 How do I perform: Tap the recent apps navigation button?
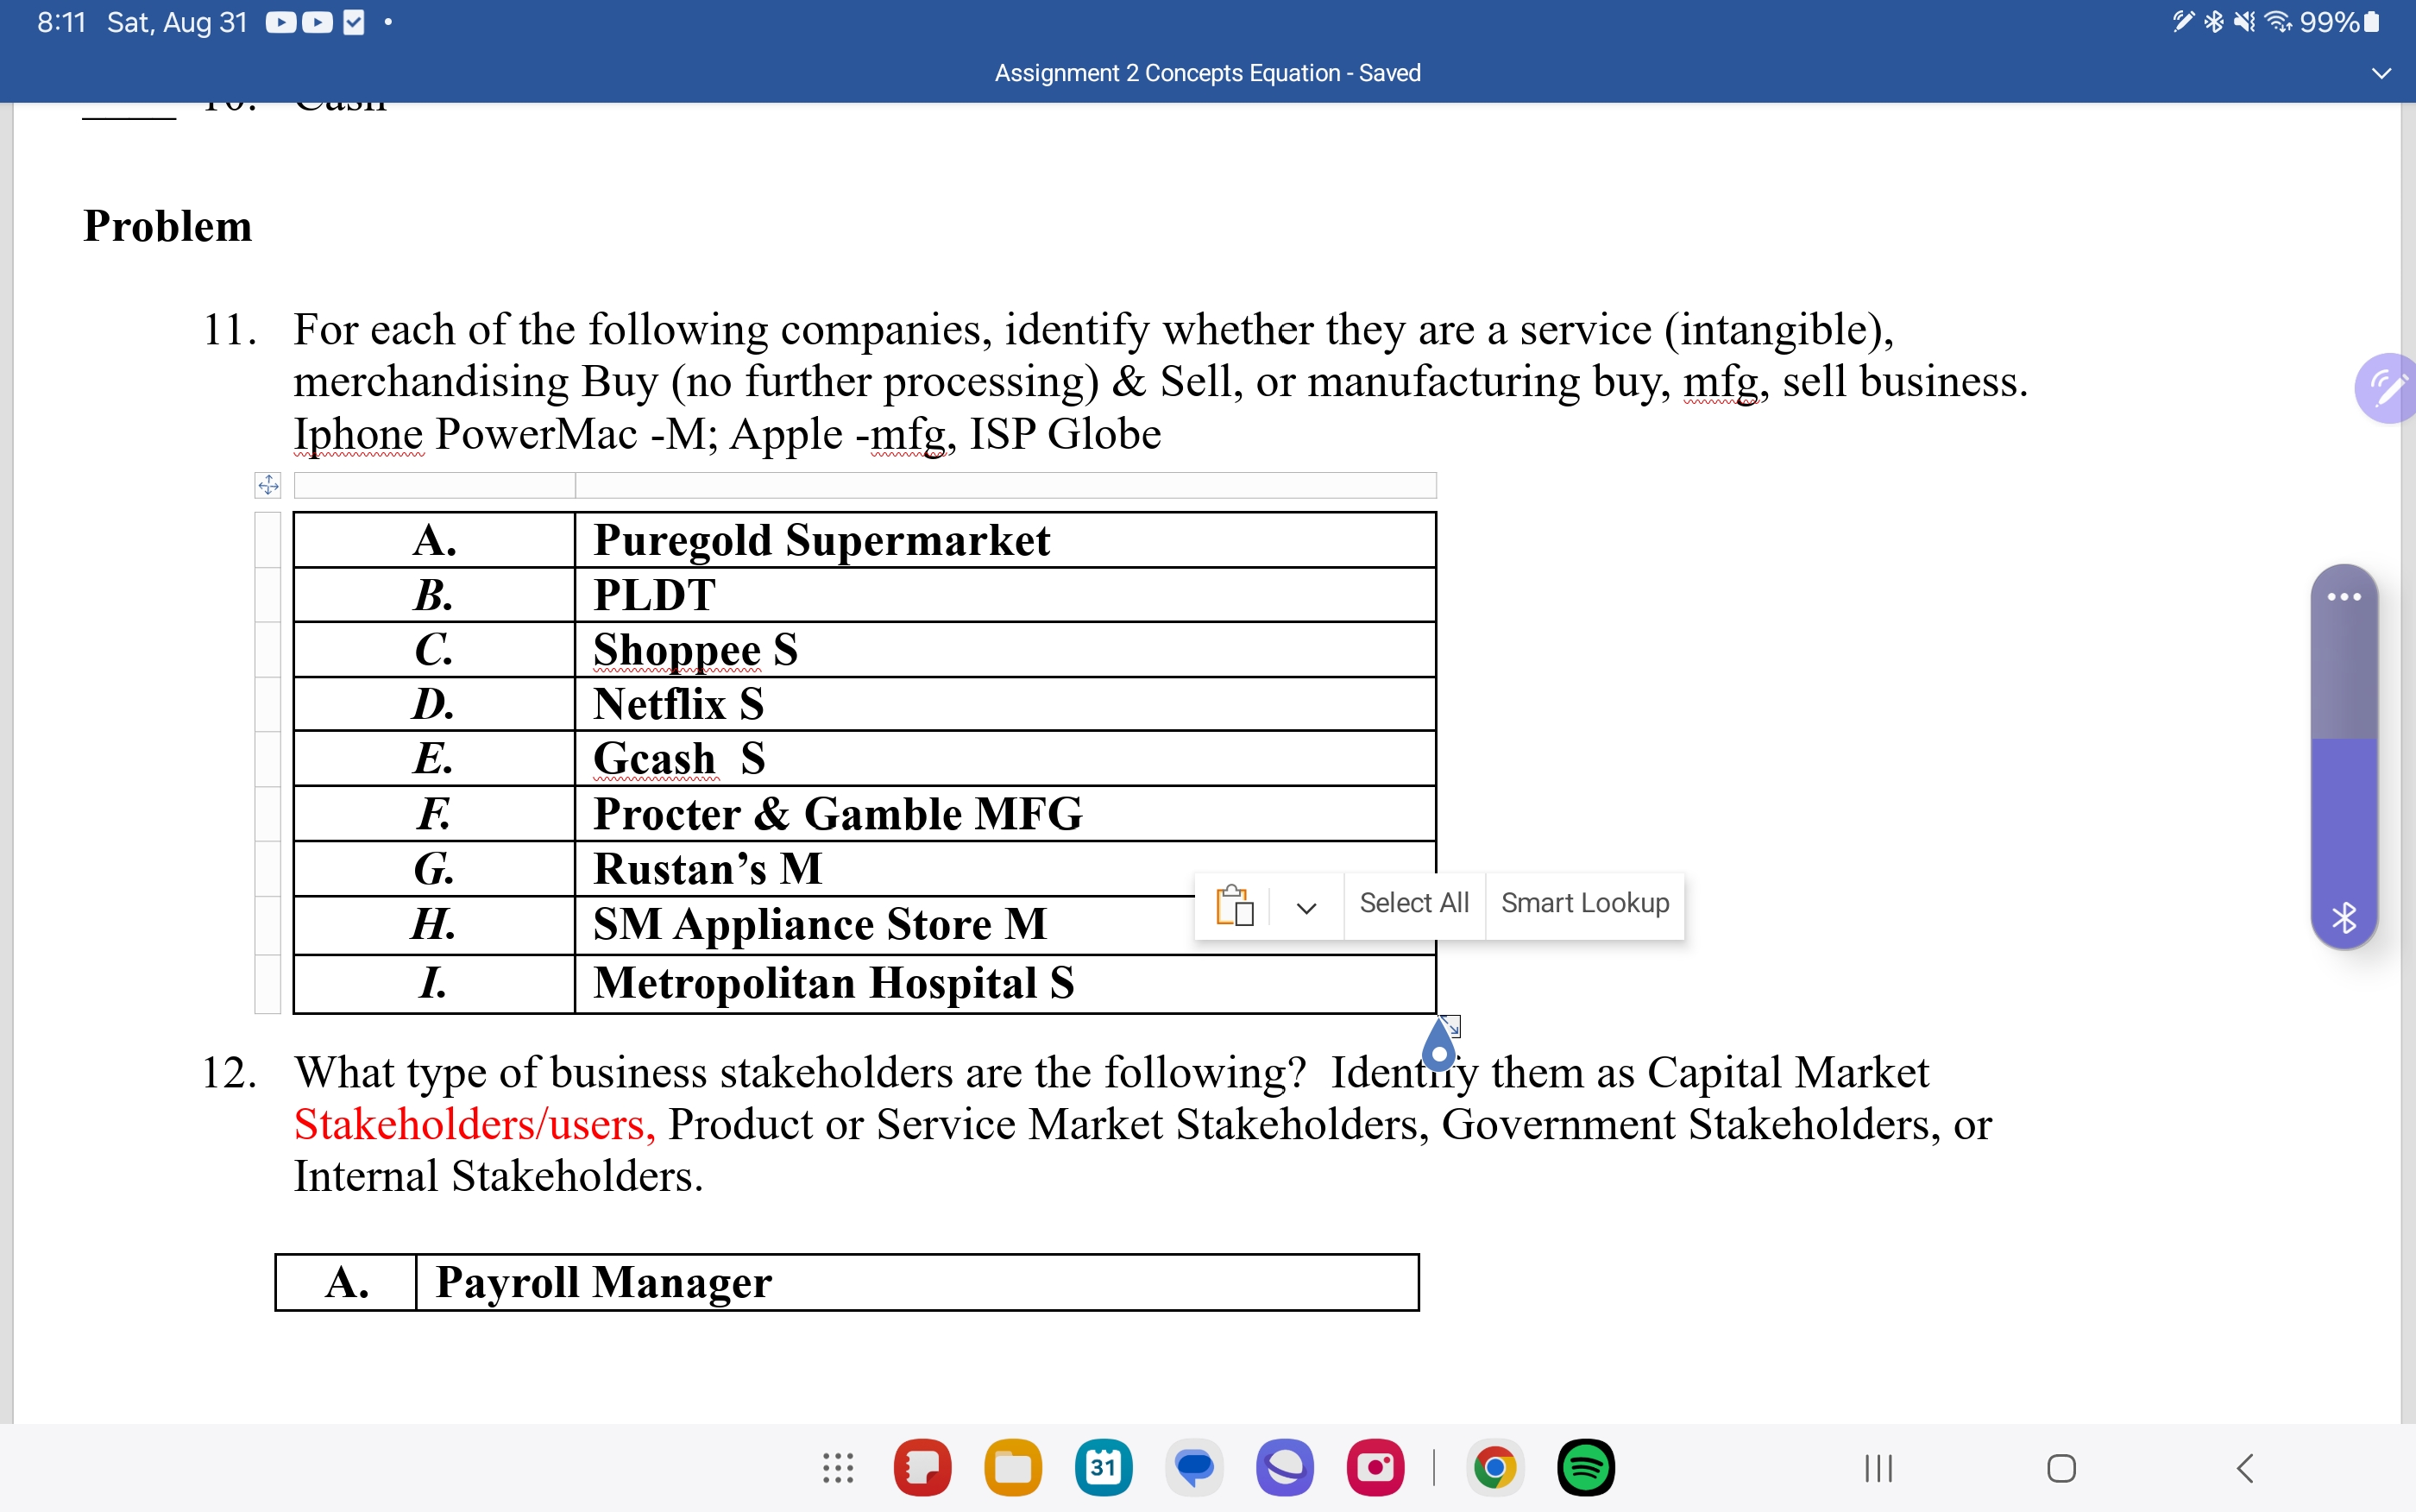pos(1878,1468)
